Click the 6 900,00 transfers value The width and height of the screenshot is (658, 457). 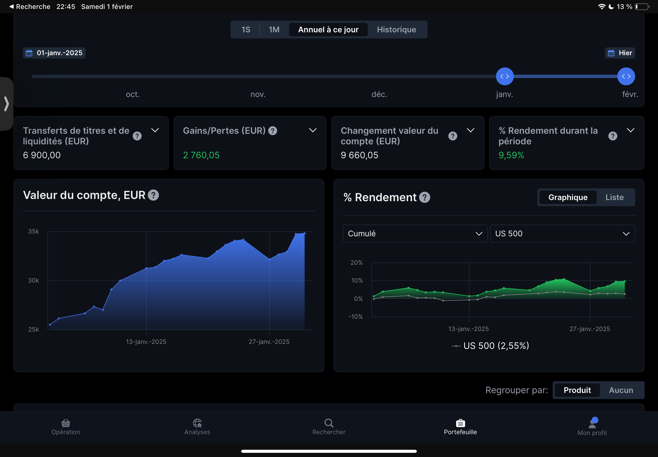pos(42,155)
